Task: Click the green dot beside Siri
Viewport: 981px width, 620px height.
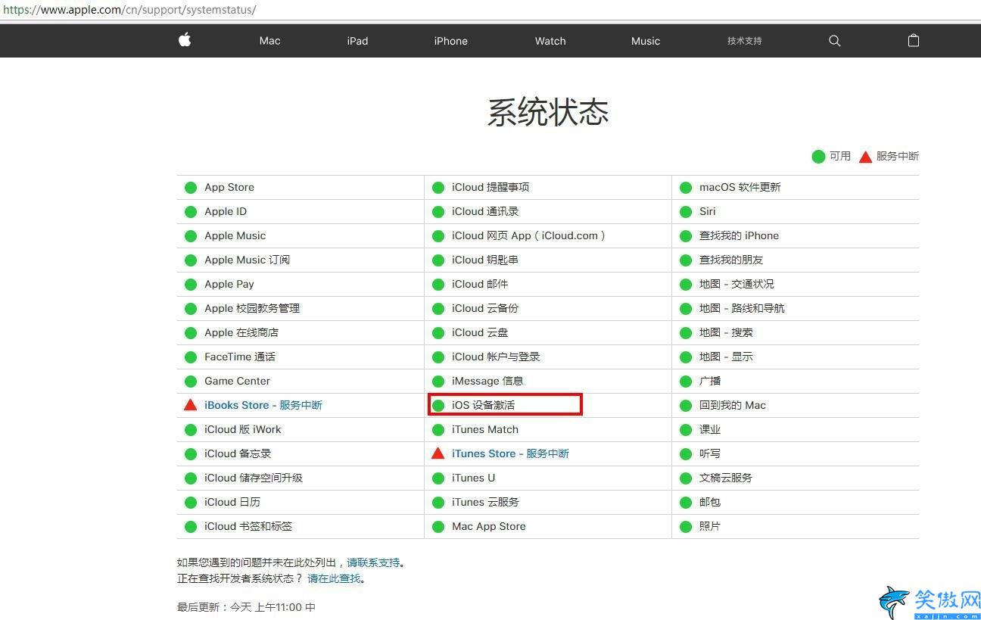Action: (x=686, y=211)
